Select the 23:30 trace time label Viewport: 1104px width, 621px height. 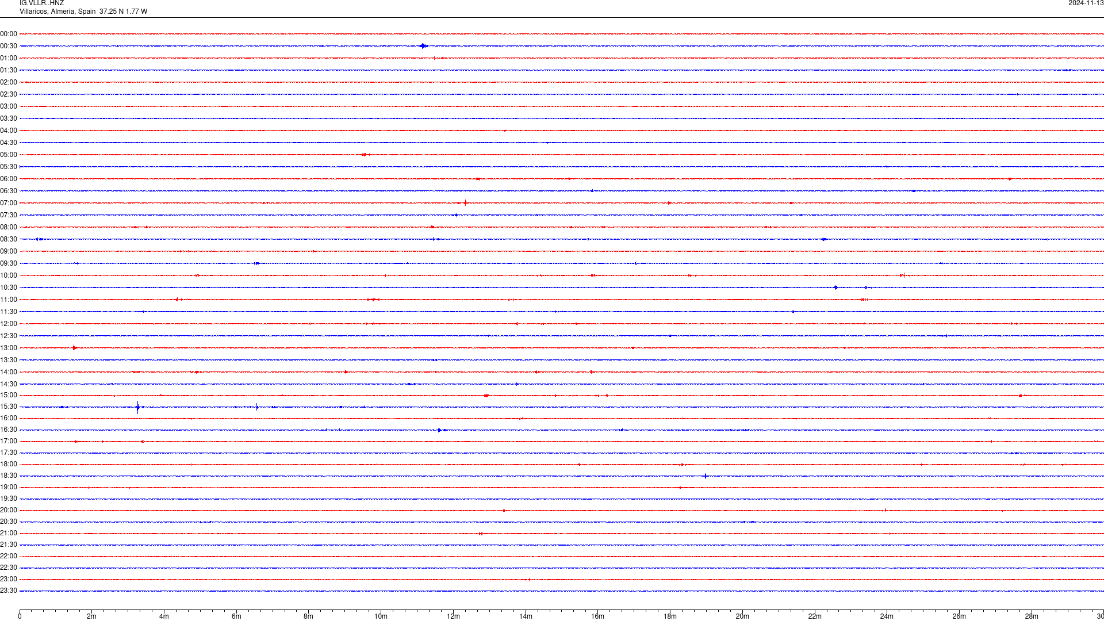(x=9, y=591)
